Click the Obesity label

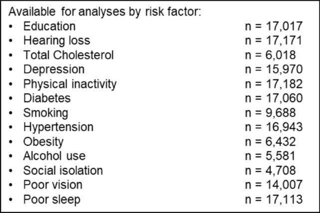(43, 142)
